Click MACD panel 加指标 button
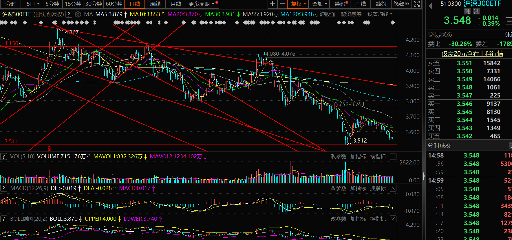 click(358, 188)
